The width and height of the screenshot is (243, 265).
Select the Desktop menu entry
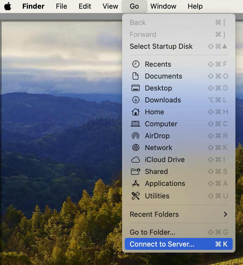click(x=158, y=88)
